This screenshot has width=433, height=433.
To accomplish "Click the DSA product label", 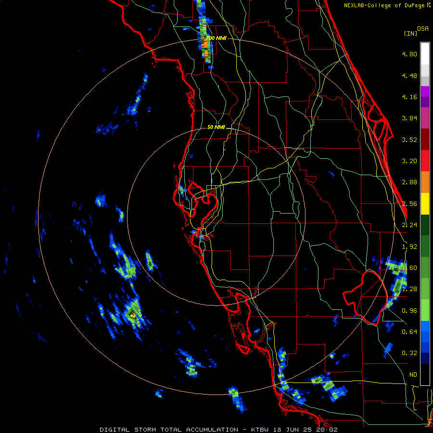I will (423, 29).
